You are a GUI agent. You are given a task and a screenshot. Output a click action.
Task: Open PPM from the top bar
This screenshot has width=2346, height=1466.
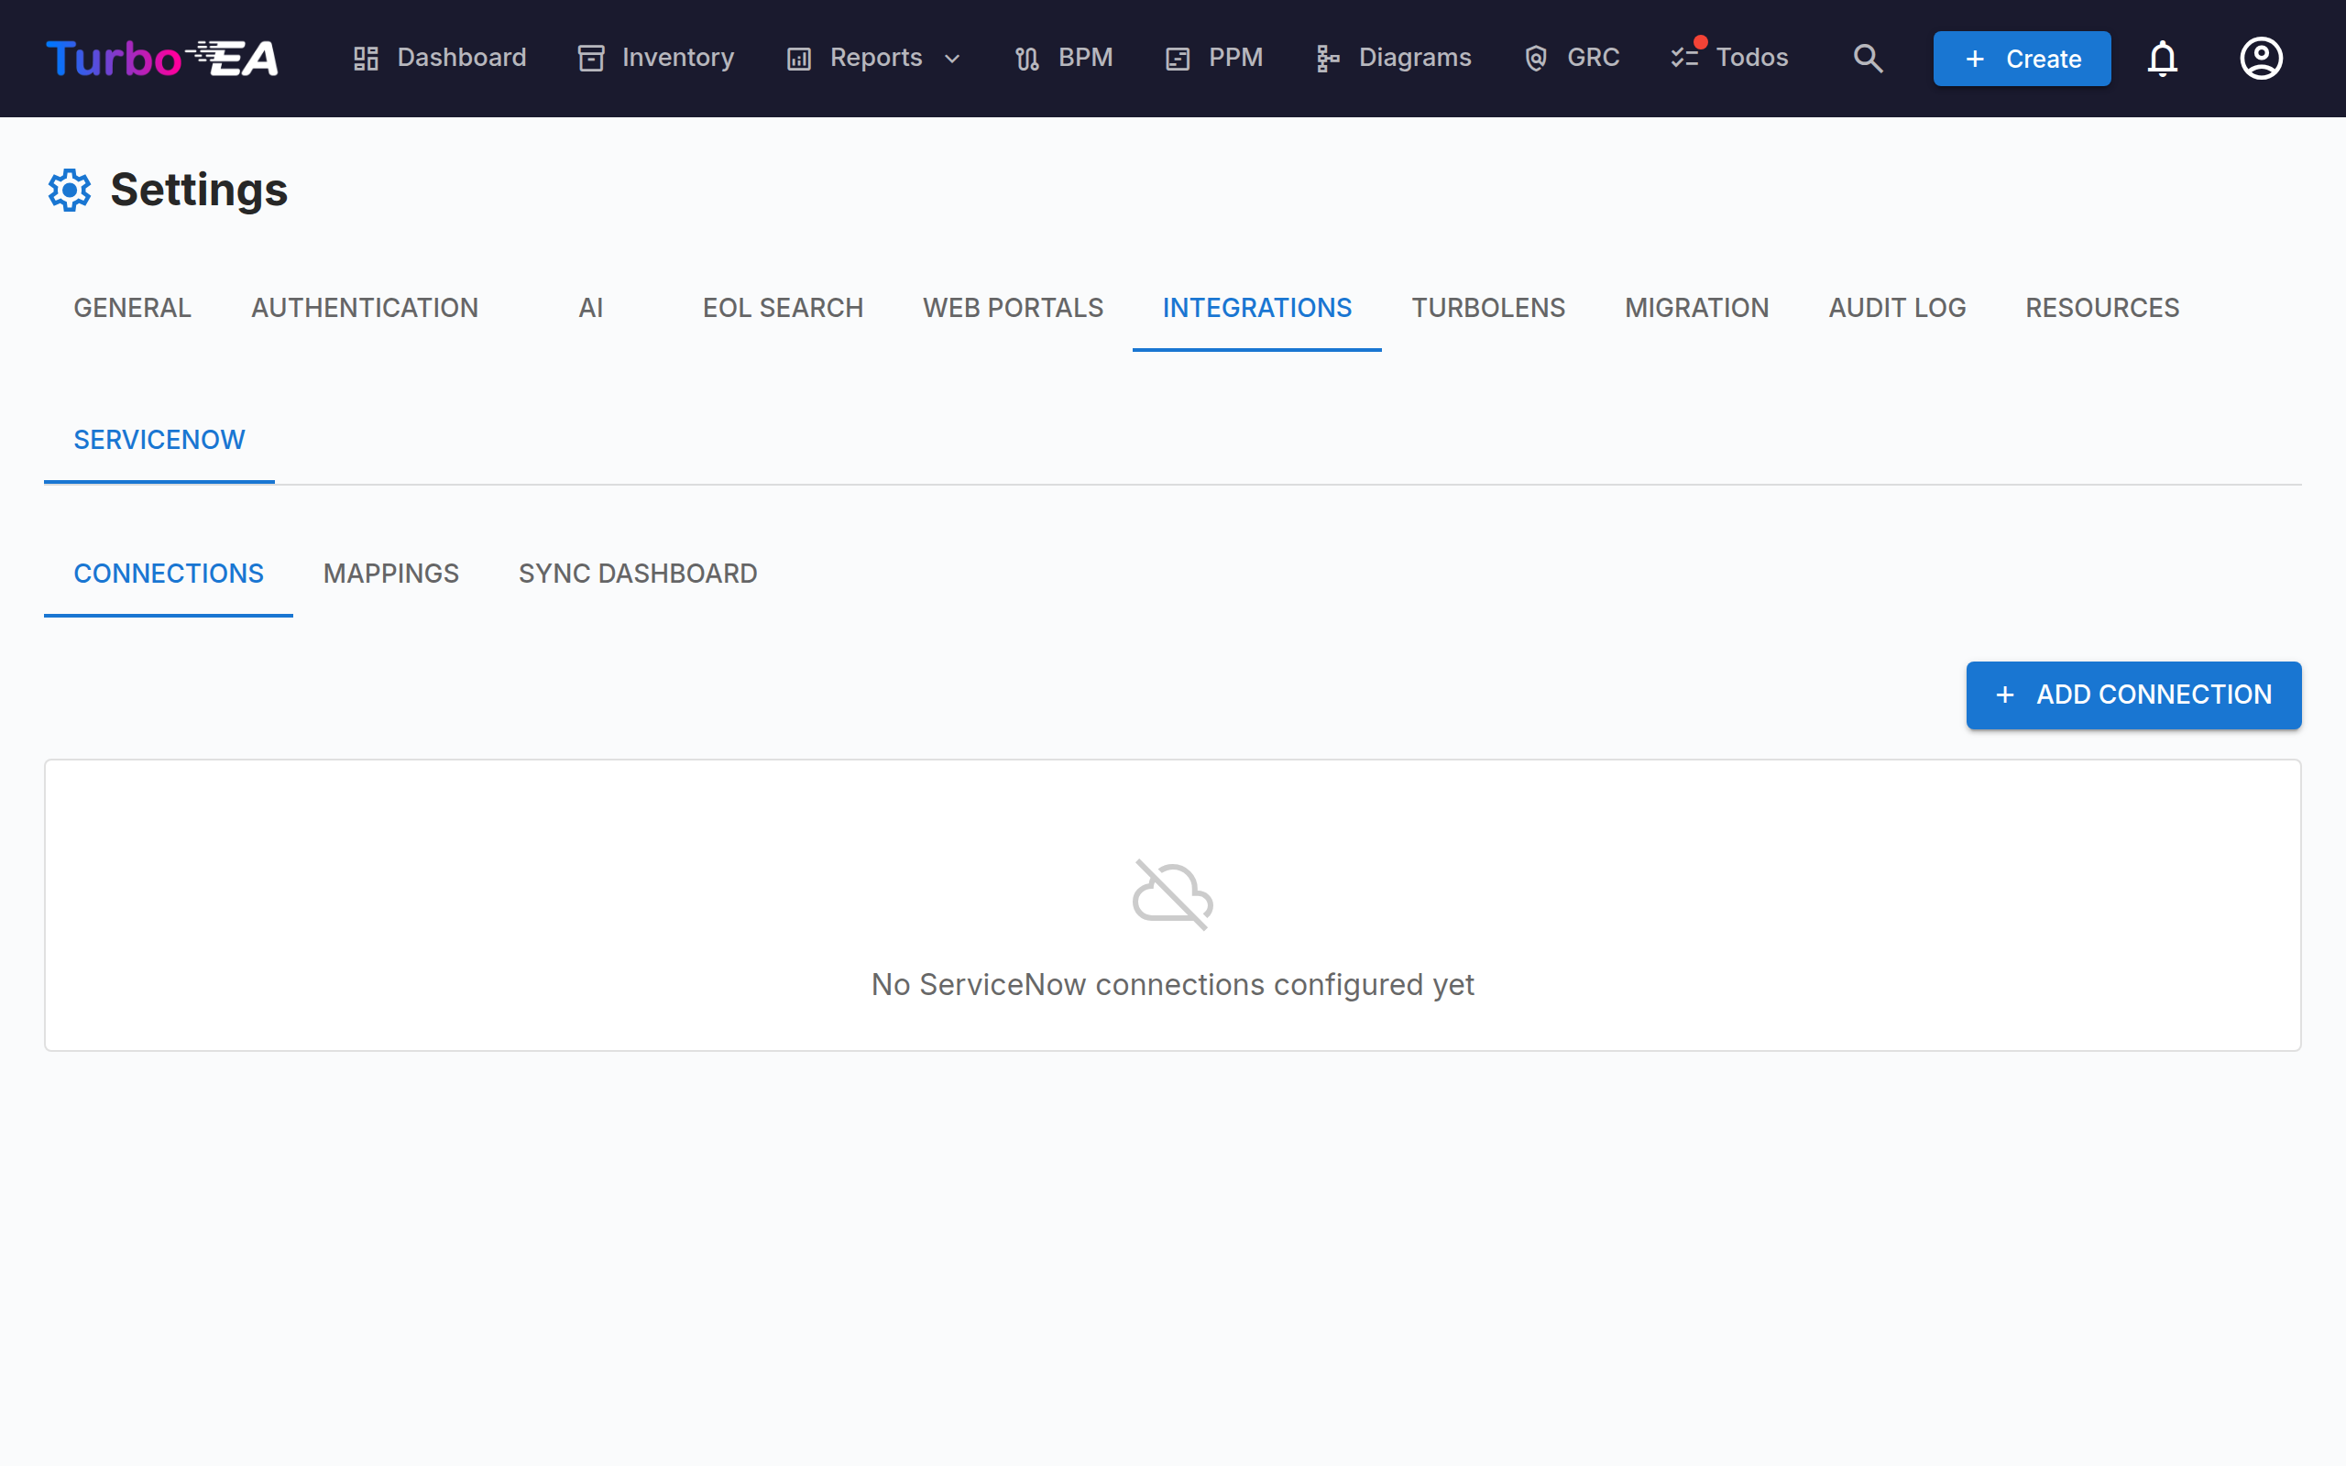(1213, 58)
